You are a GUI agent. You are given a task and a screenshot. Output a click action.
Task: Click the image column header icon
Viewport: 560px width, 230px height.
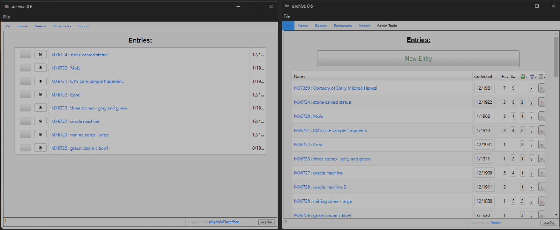point(523,76)
